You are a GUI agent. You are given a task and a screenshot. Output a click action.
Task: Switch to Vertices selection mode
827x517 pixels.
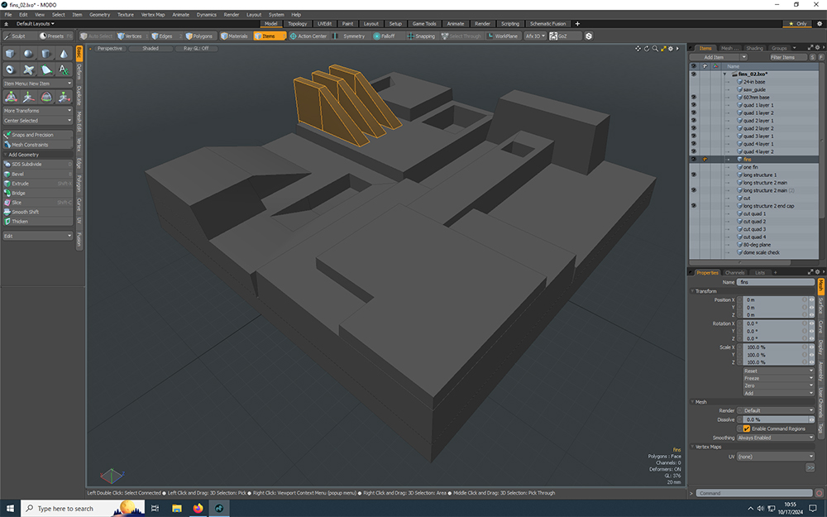click(x=130, y=36)
